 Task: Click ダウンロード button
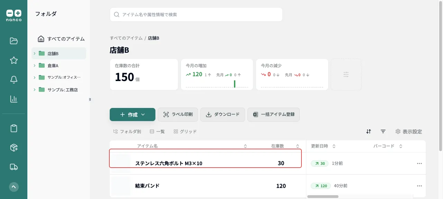(223, 115)
